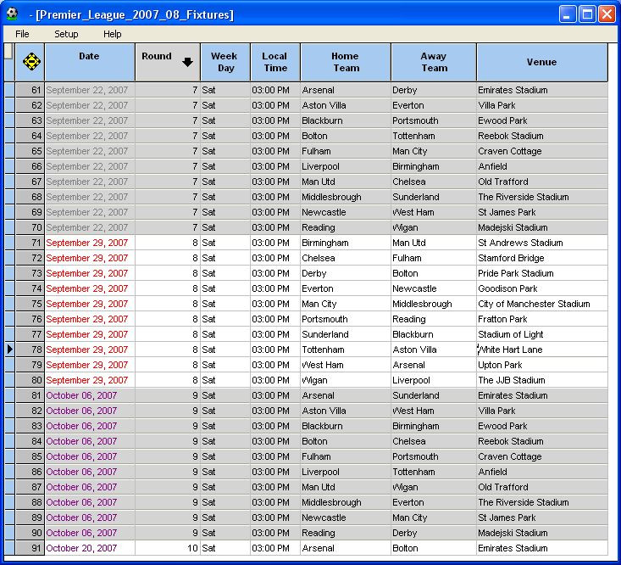621x565 pixels.
Task: Click 'Fratton Park' venue cell
Action: pyautogui.click(x=542, y=319)
